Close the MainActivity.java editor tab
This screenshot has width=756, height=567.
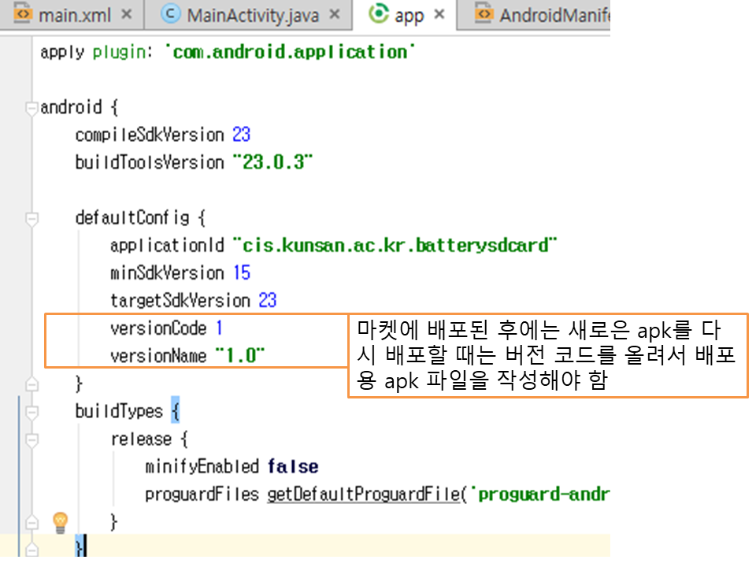point(335,15)
